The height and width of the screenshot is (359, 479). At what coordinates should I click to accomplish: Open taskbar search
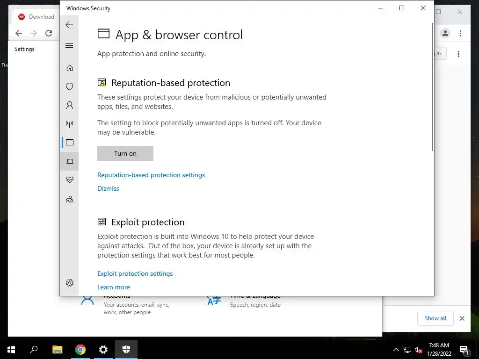pyautogui.click(x=34, y=350)
